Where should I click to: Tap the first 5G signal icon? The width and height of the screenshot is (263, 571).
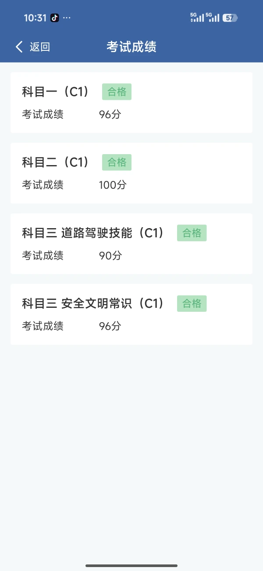pos(197,18)
